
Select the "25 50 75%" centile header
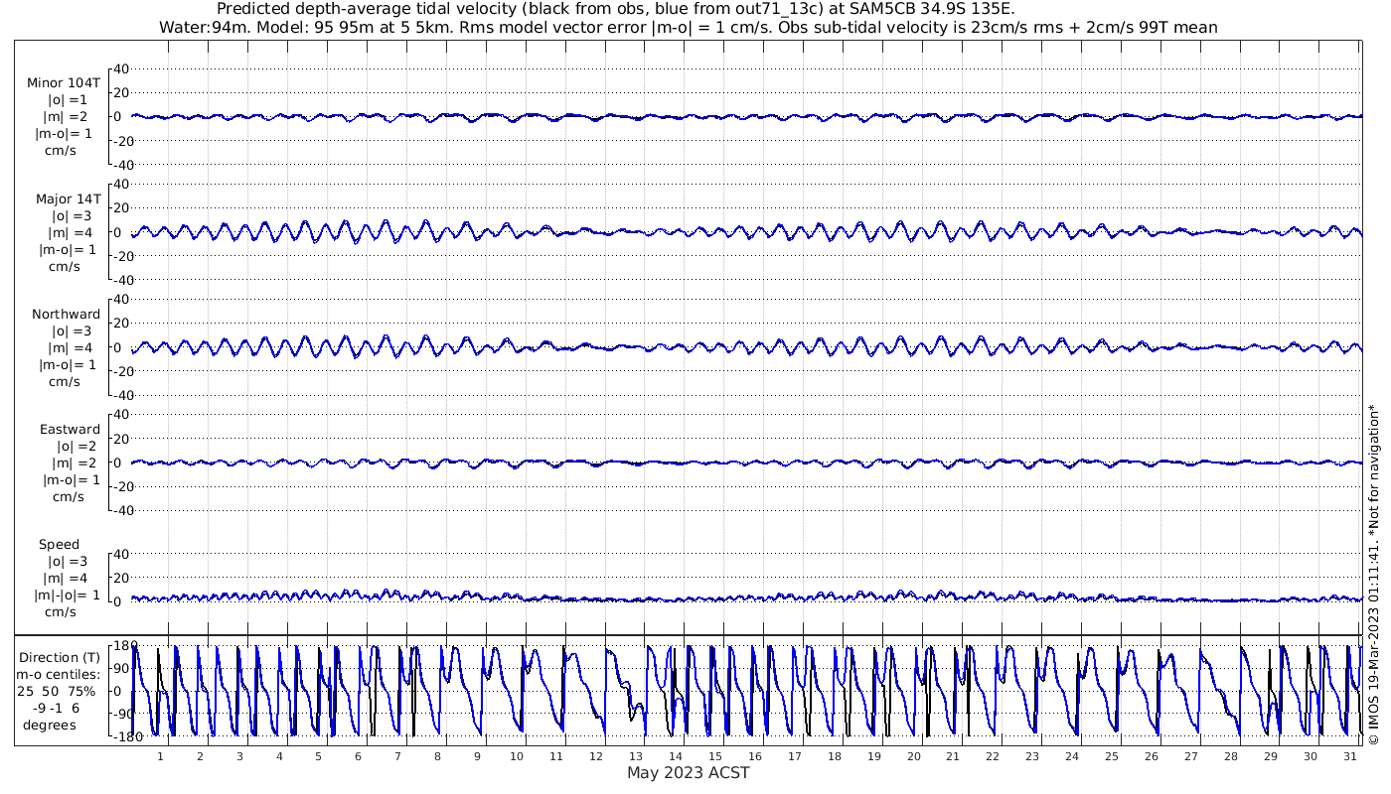pos(56,691)
